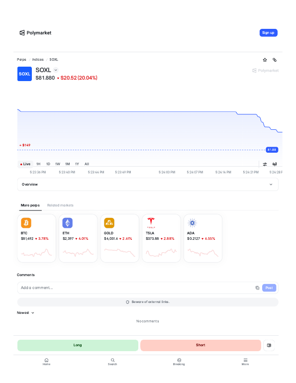
Task: Expand the Overview section
Action: [x=148, y=185]
